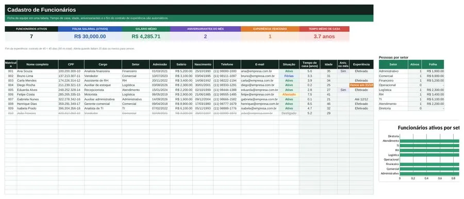Select the '3.7 anos' average tenure value
The image size is (464, 199).
pos(324,37)
